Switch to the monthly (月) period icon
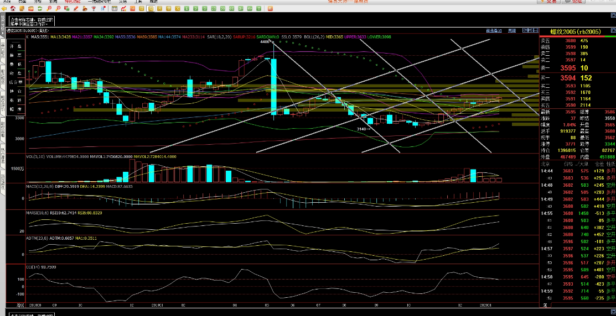The width and height of the screenshot is (616, 316). point(159,8)
